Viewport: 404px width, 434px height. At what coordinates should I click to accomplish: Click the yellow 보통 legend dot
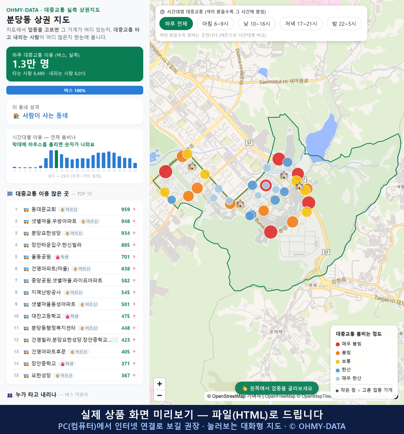point(337,362)
